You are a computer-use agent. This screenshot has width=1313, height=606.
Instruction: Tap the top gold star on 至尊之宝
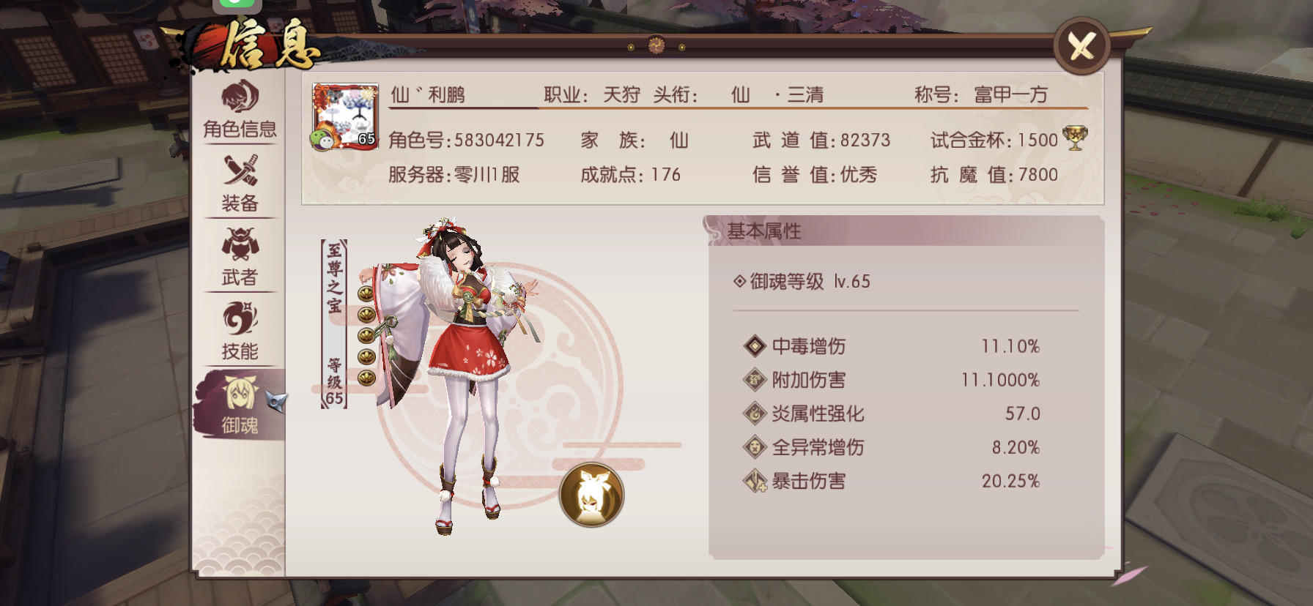click(366, 293)
